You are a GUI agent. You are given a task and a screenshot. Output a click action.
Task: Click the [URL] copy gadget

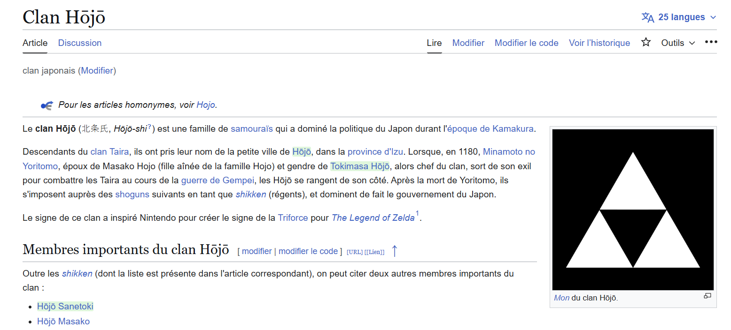pyautogui.click(x=354, y=252)
